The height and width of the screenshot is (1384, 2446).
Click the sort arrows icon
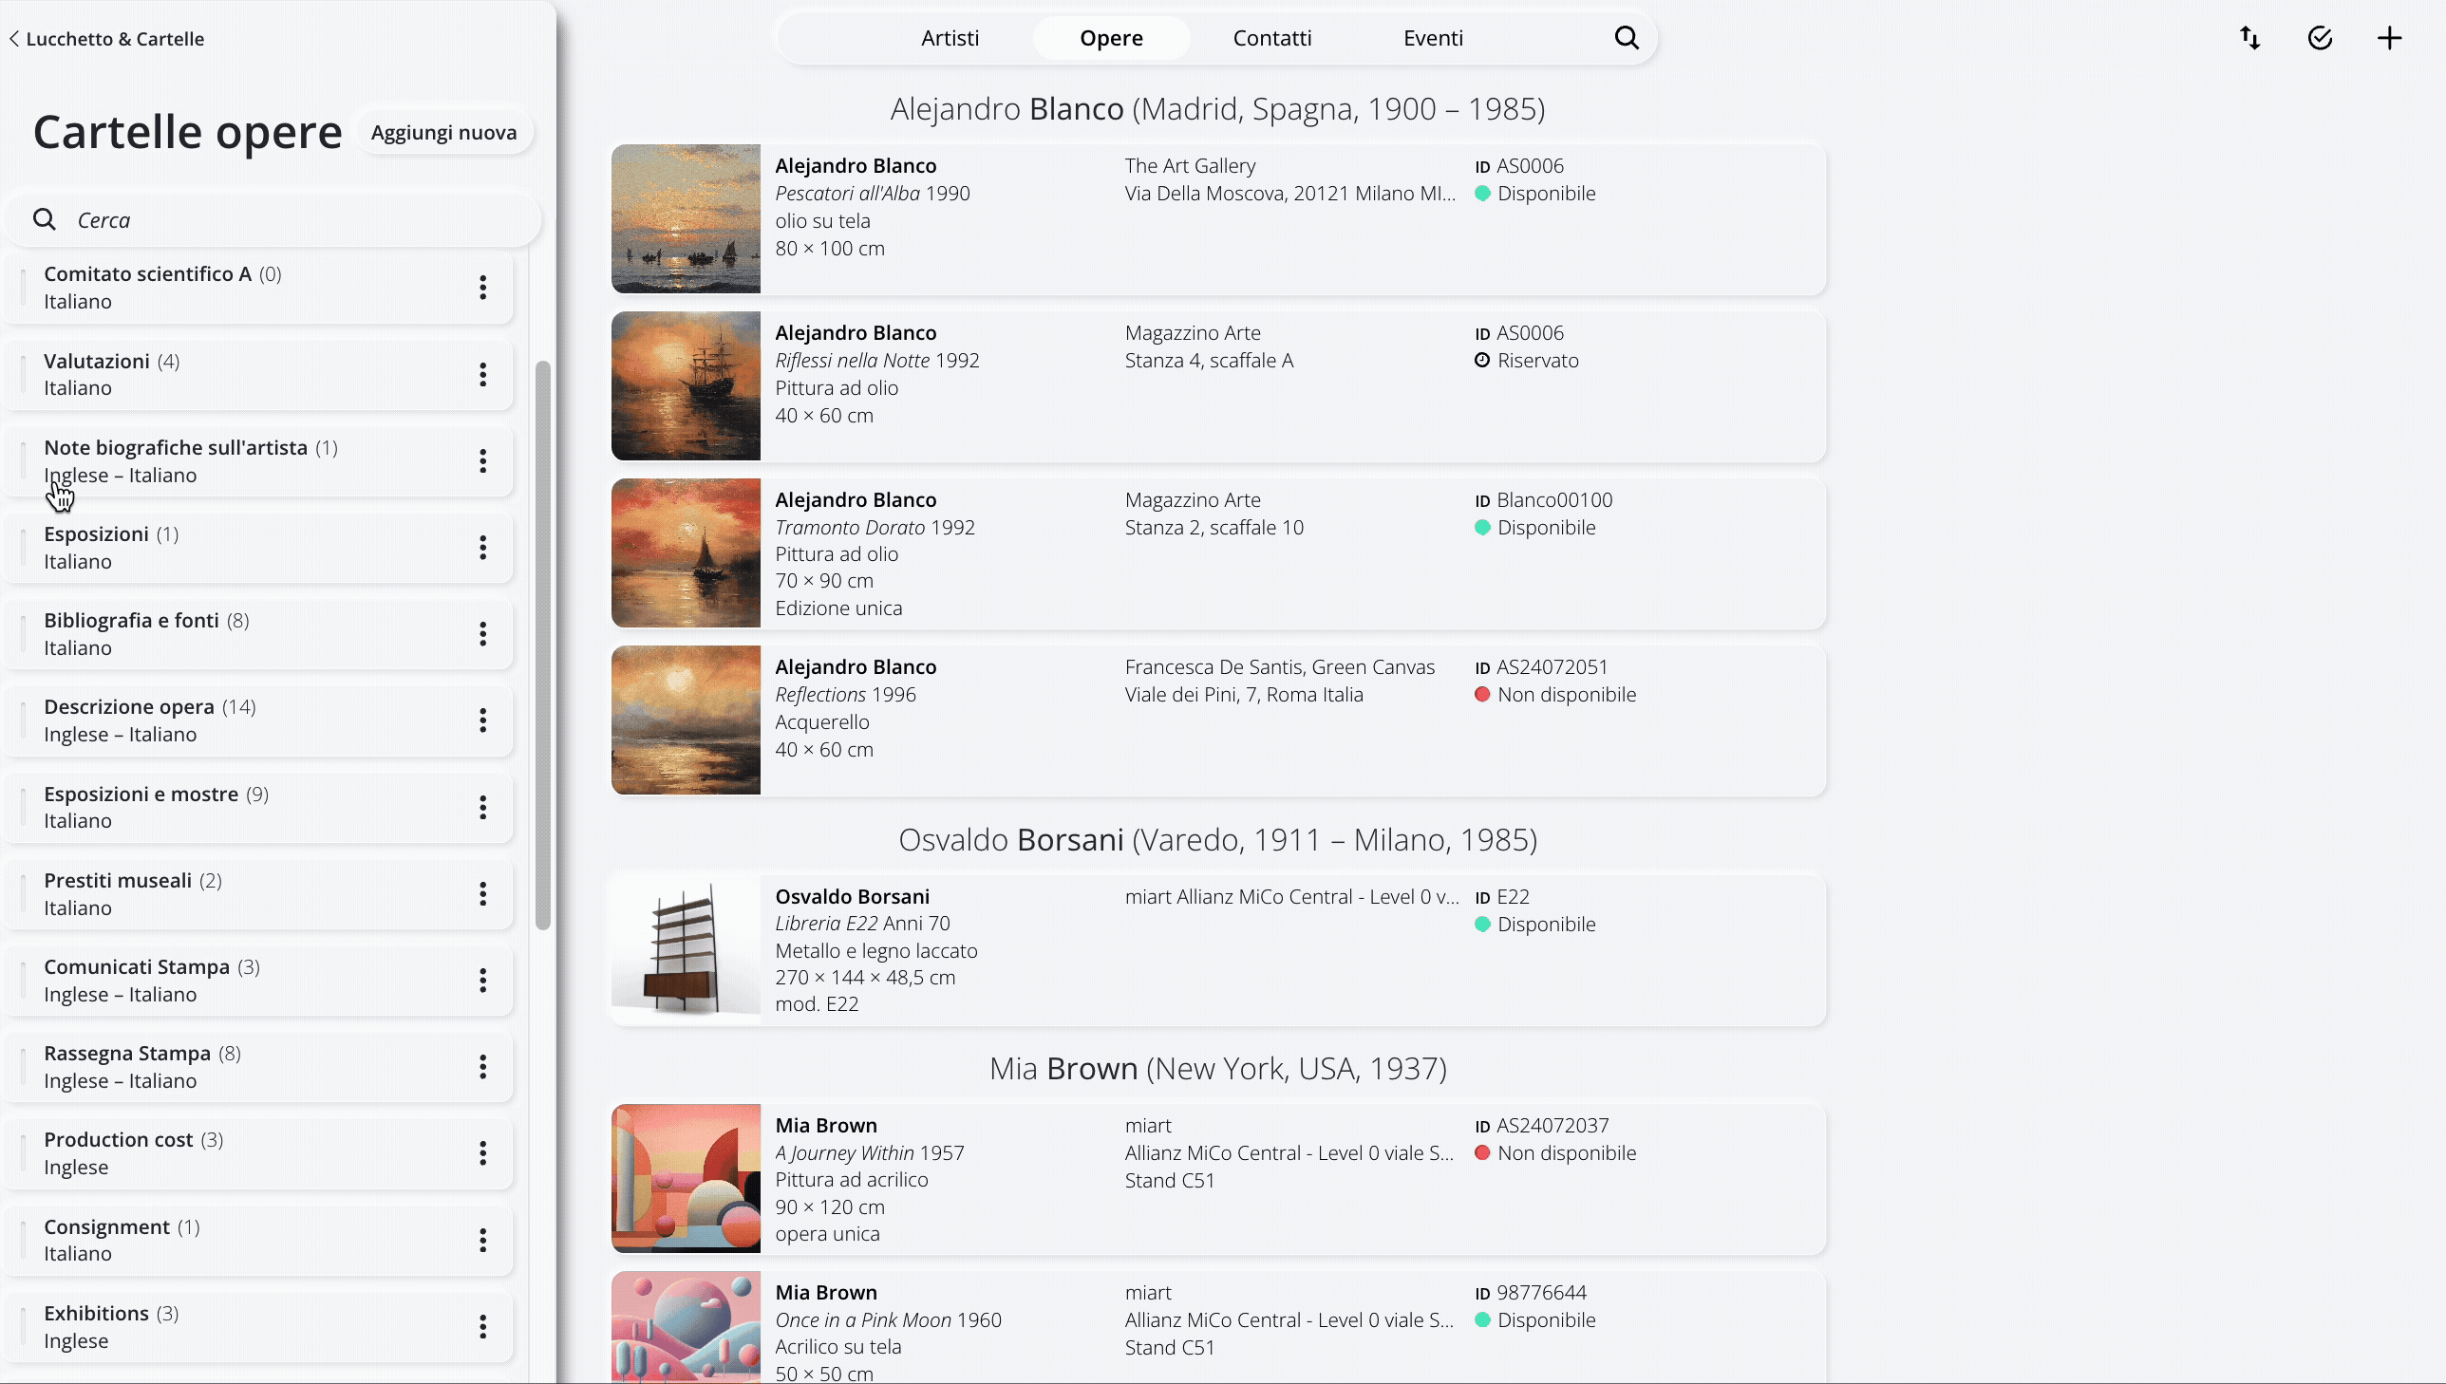click(x=2250, y=38)
